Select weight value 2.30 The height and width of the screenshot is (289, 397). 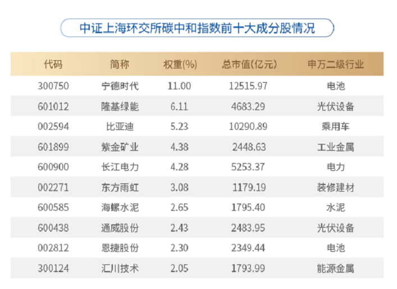[x=179, y=248]
